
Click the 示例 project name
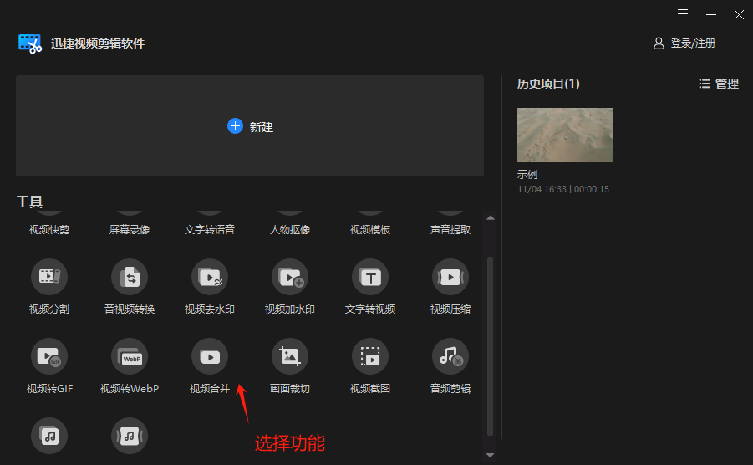click(x=527, y=174)
